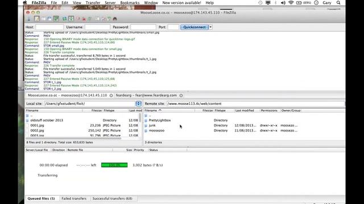Open the Bookmarks menu
Screen dimensions: 364x204
[130, 3]
